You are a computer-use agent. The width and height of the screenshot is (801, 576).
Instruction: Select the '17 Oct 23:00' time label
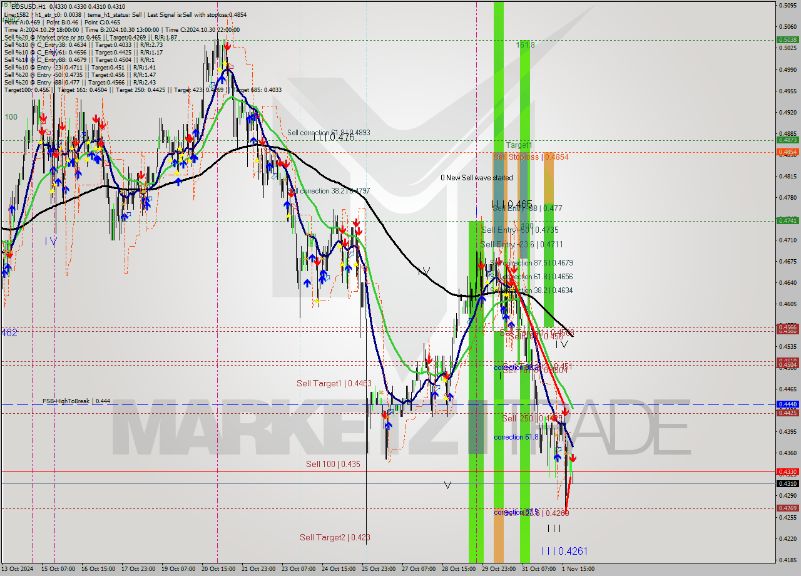(138, 569)
